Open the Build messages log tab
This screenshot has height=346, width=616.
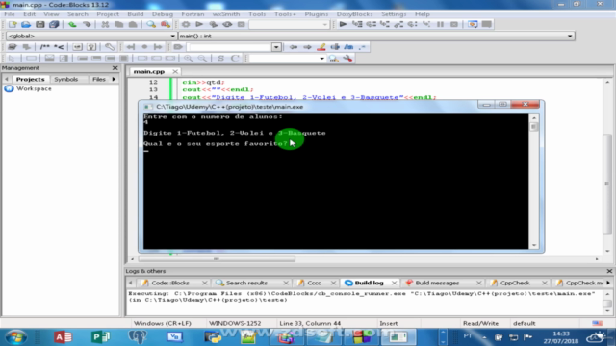437,283
